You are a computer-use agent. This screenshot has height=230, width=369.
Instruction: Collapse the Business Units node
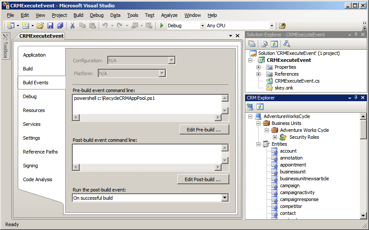[x=258, y=124]
